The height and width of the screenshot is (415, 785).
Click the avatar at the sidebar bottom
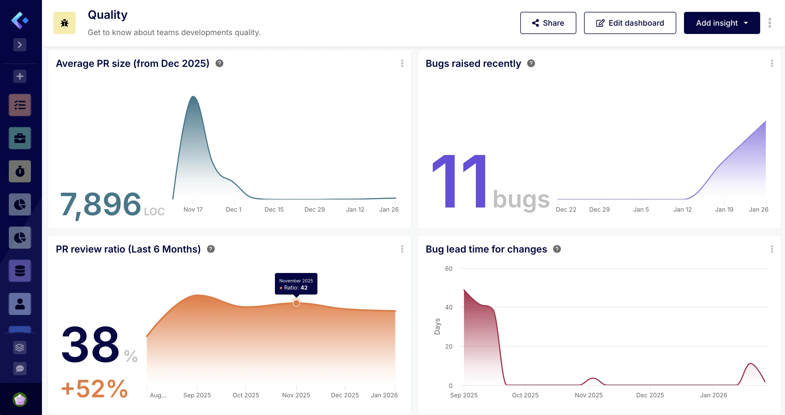20,398
